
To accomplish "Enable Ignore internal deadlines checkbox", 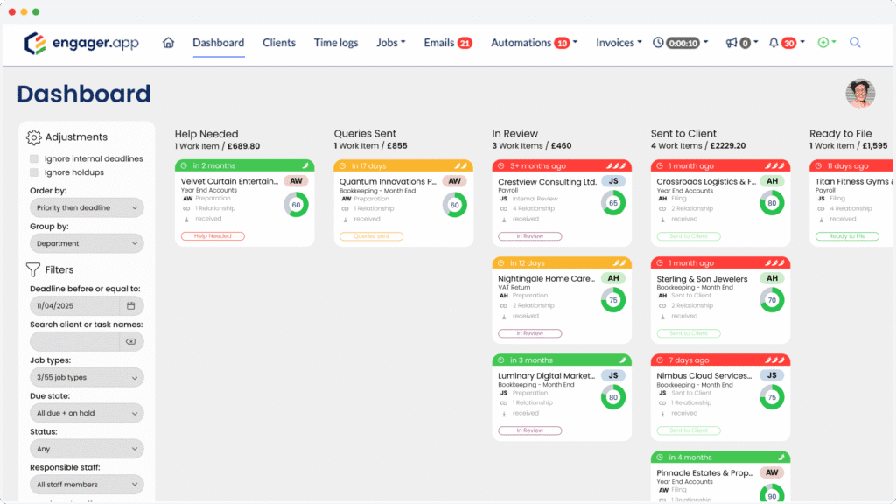I will pos(34,159).
